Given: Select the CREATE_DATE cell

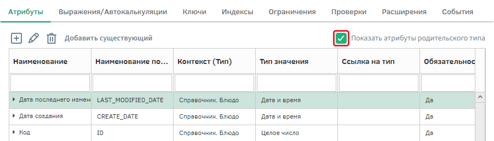Looking at the screenshot, I should click(118, 117).
